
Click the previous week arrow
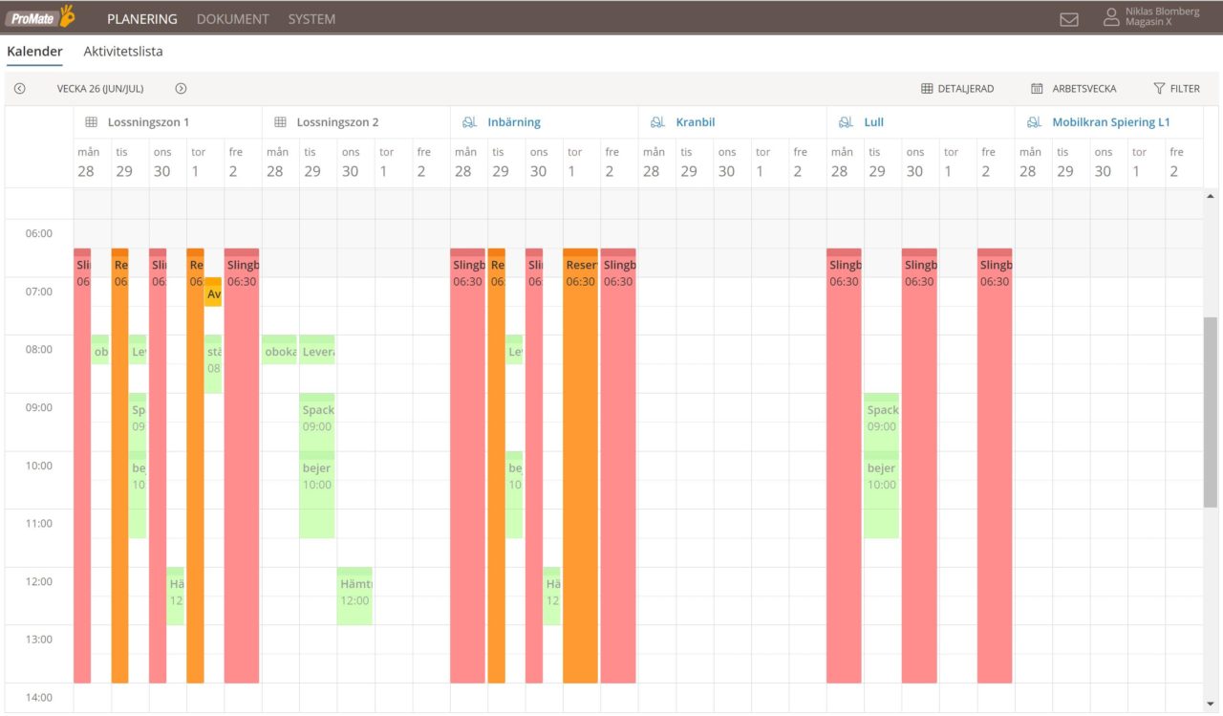[19, 88]
